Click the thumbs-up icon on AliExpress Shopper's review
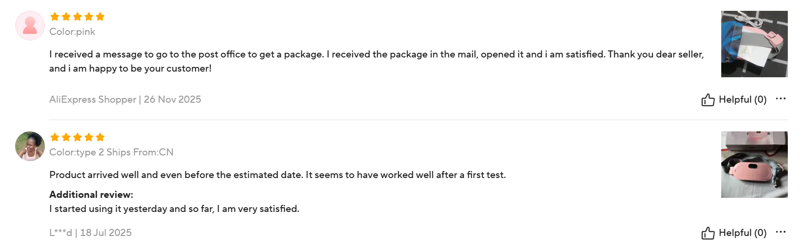The image size is (802, 252). click(708, 100)
